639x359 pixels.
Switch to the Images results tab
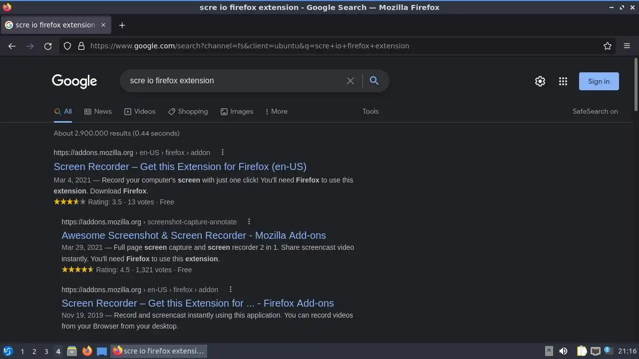tap(237, 111)
